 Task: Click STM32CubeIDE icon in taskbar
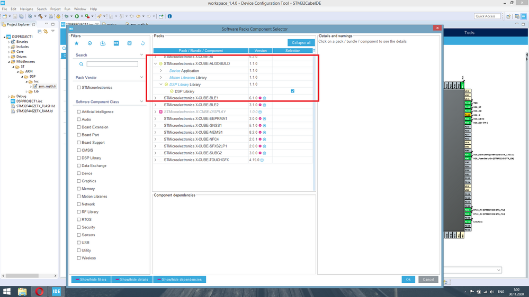pos(56,292)
